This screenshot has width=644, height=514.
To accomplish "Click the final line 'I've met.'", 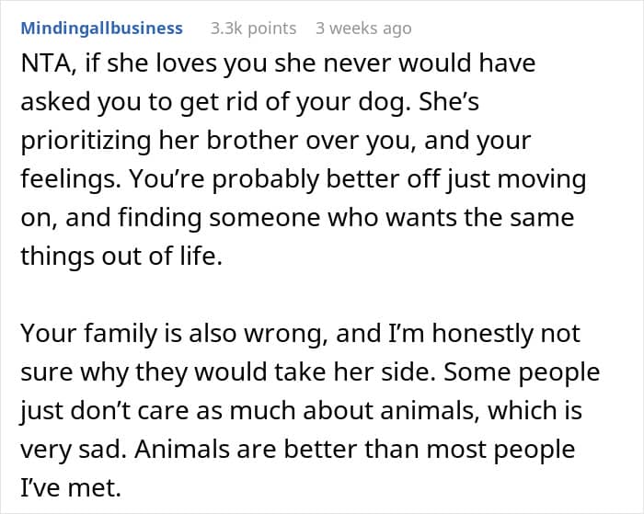I will coord(71,487).
